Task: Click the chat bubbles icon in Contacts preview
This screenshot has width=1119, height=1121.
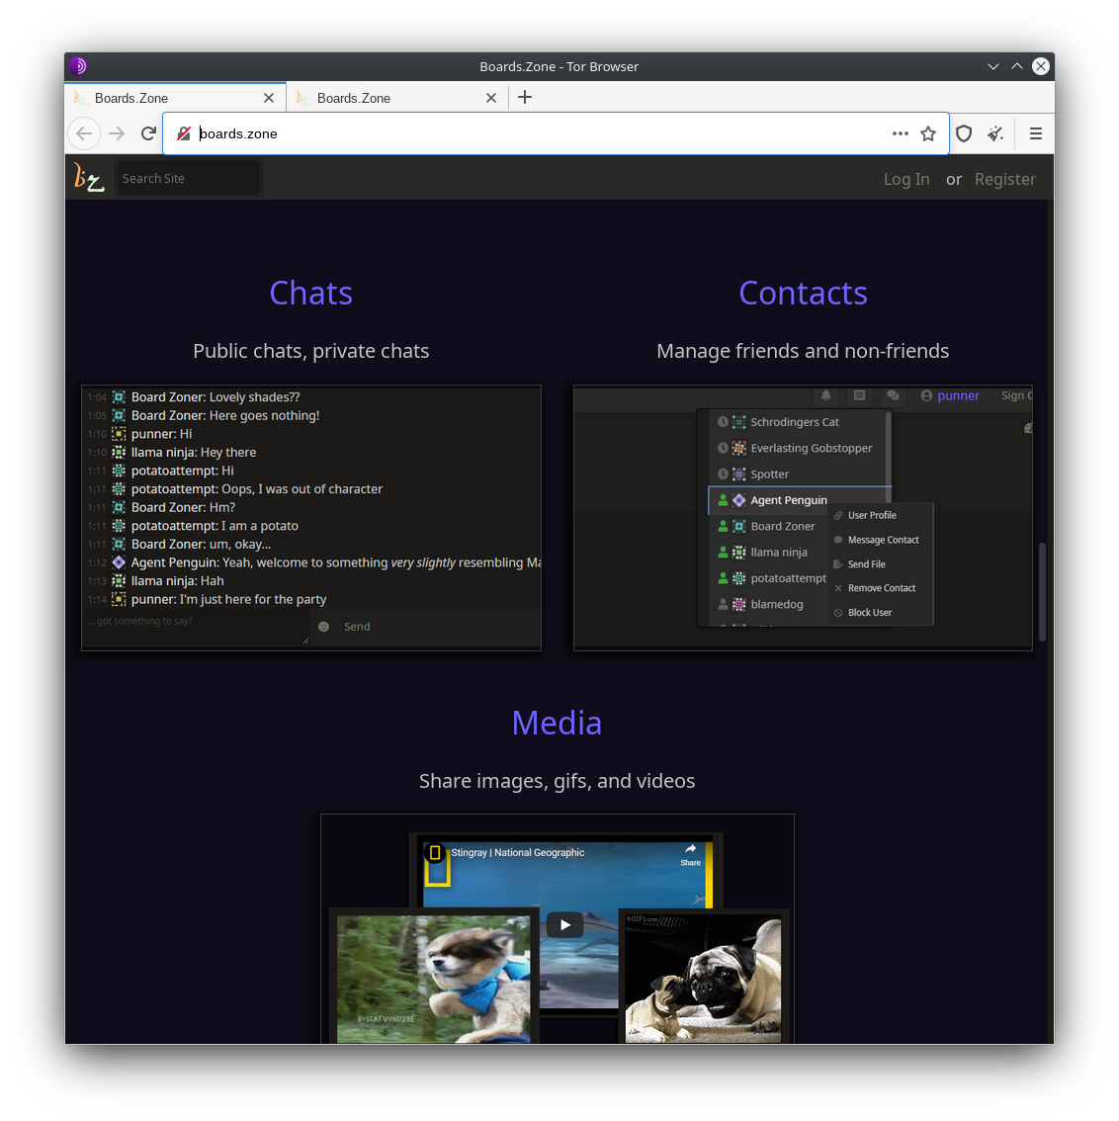Action: 893,395
